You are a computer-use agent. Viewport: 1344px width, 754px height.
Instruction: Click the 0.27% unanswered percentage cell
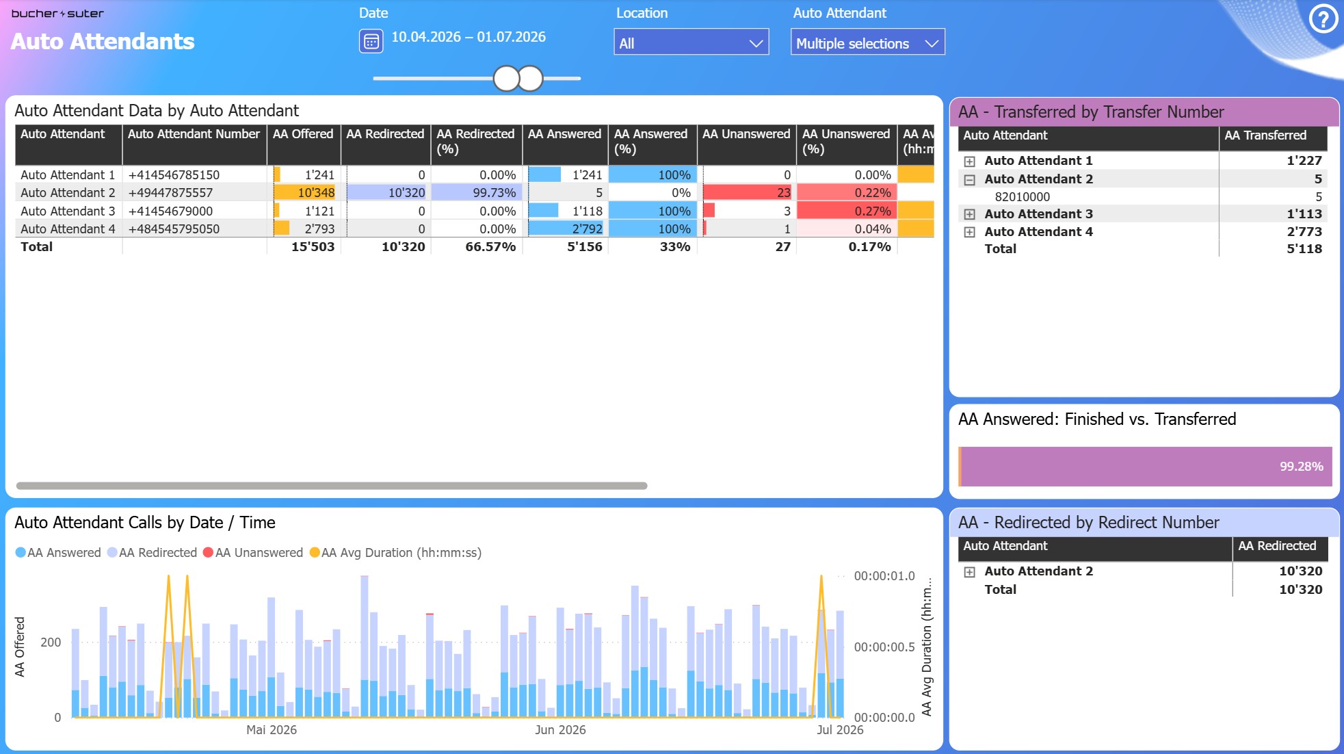point(846,211)
